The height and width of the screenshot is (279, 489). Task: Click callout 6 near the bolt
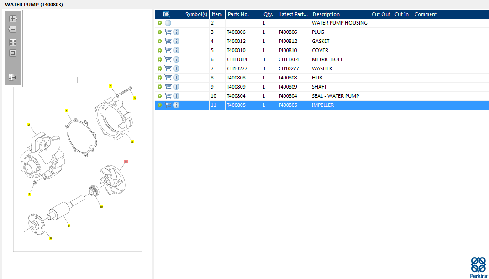(x=135, y=98)
